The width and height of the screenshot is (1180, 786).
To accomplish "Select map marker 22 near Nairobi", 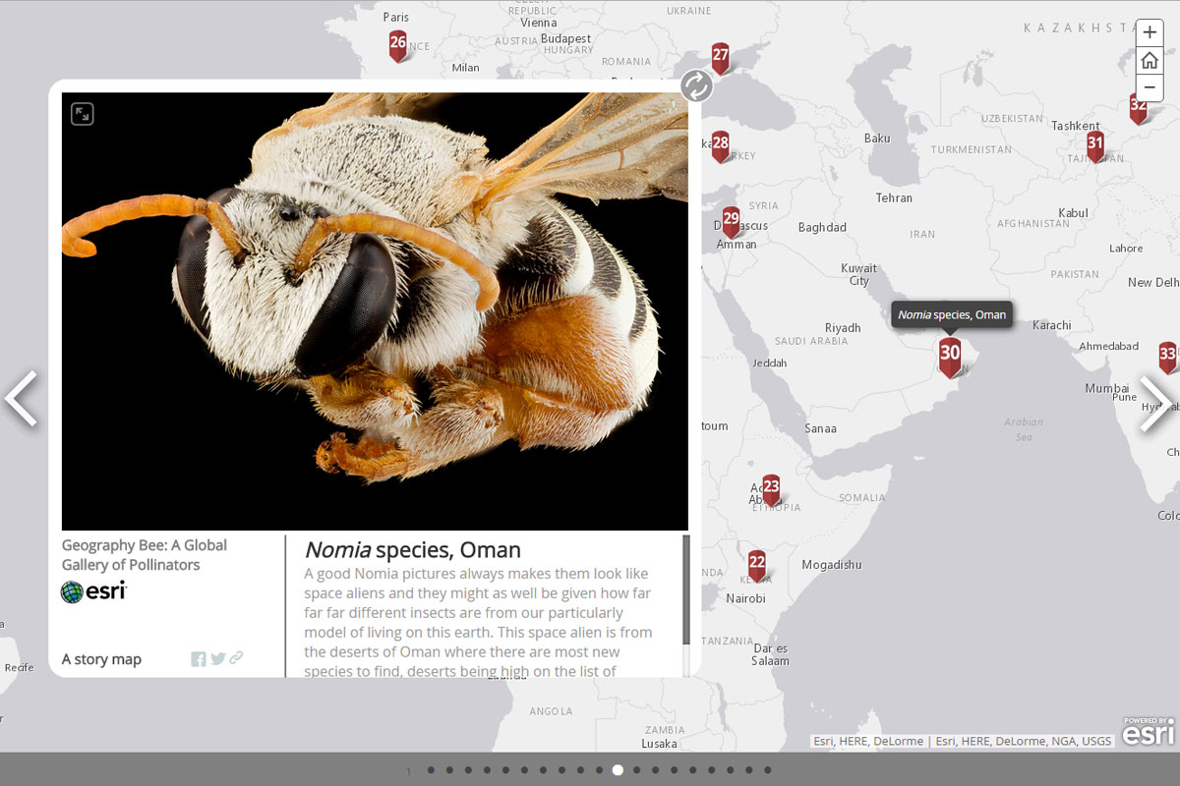I will pos(756,565).
